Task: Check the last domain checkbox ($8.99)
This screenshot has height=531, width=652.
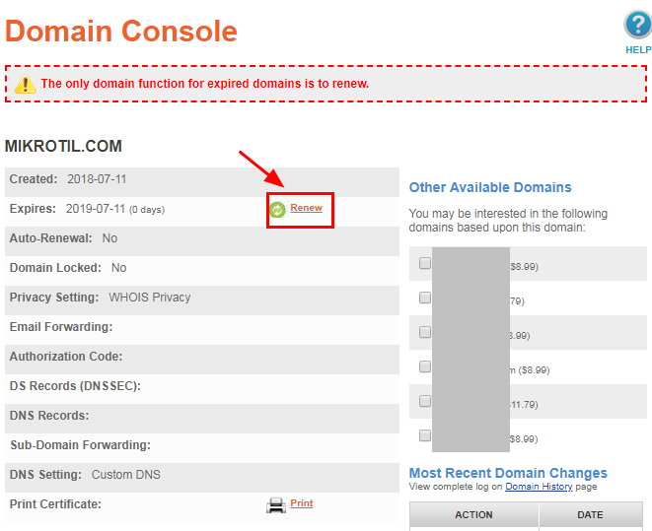Action: pyautogui.click(x=425, y=435)
